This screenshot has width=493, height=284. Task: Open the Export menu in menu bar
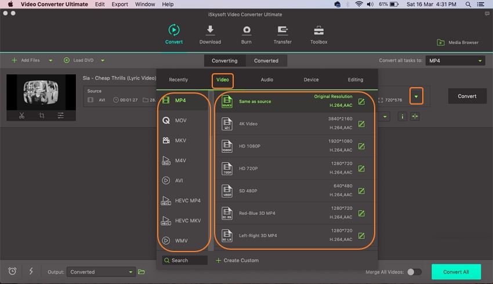[x=119, y=4]
